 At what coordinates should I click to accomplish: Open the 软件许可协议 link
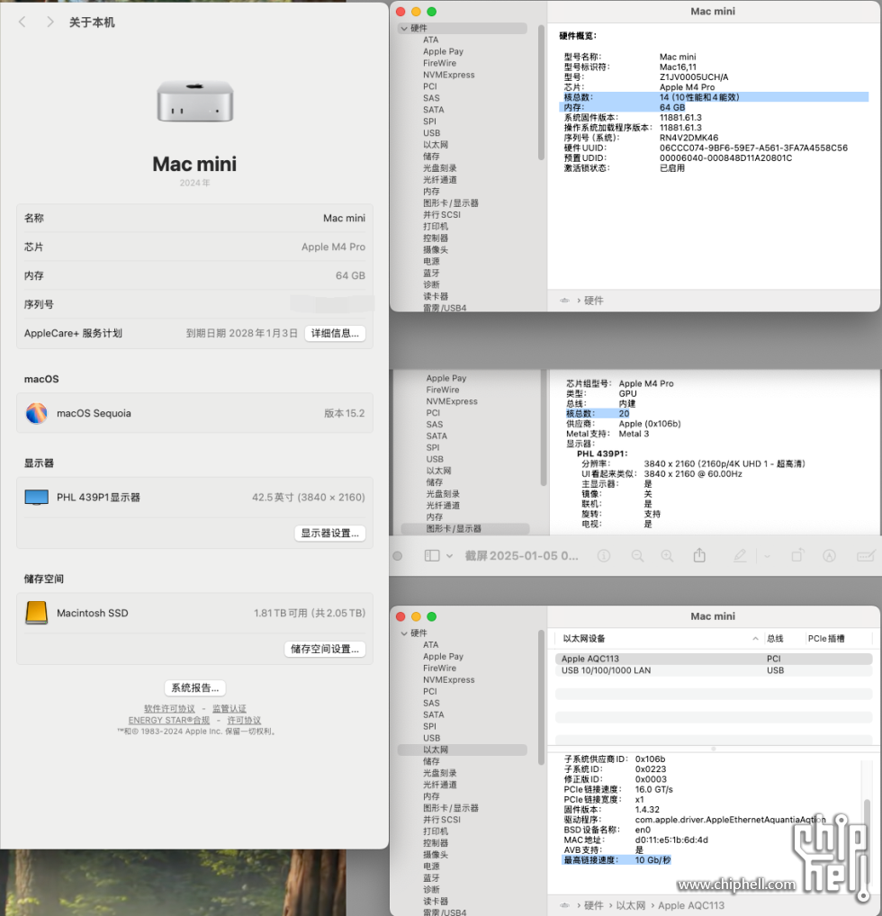click(169, 708)
